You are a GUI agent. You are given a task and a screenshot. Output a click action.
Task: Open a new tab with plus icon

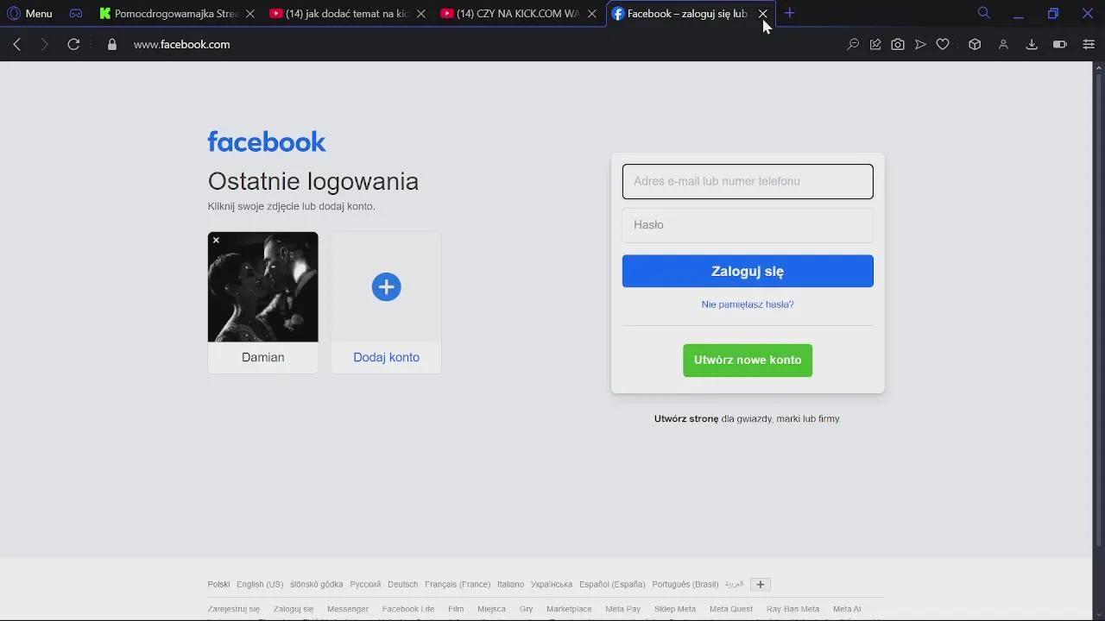tap(789, 14)
